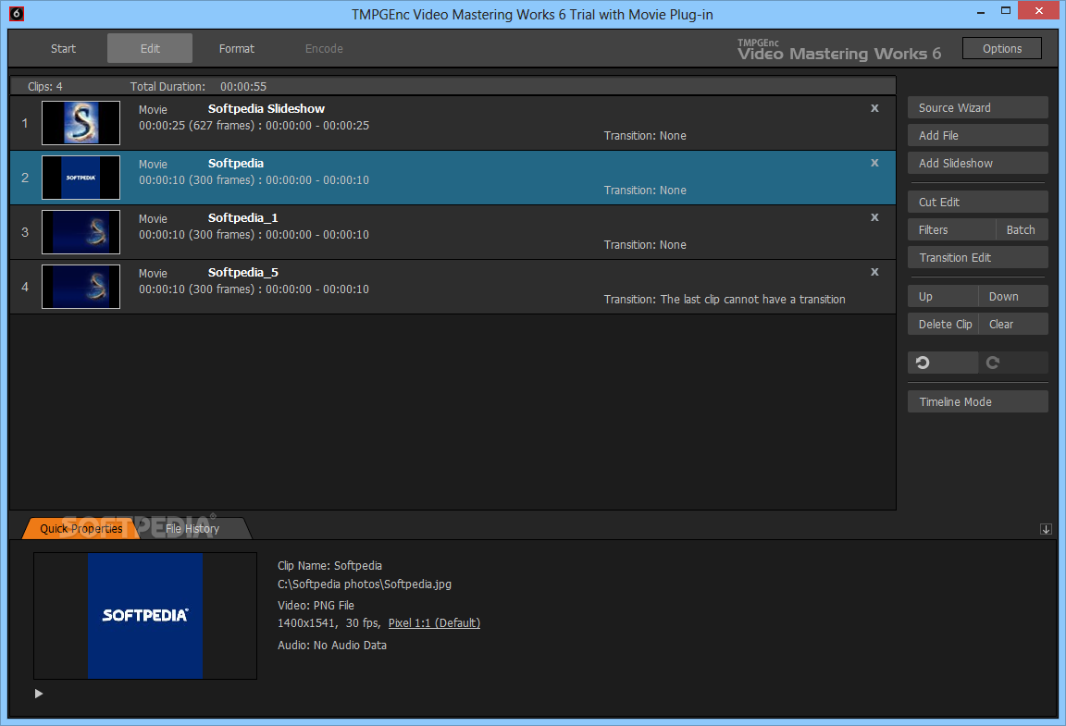Click the Softpedia_1 clip title
Viewport: 1066px width, 726px height.
point(242,217)
